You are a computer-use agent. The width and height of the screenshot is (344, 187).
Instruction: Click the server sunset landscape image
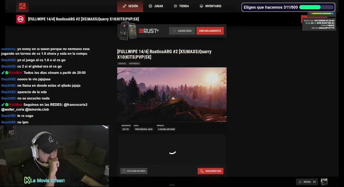pos(172,95)
